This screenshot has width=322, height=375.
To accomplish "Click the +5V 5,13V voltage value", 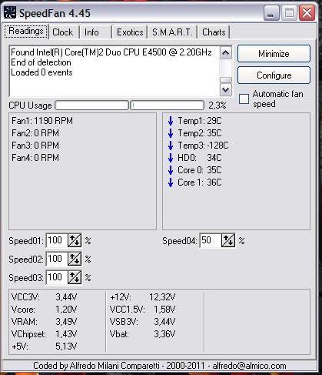I will pyautogui.click(x=66, y=347).
